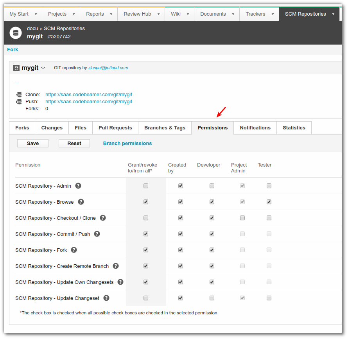Expand the My Start menu arrow
The width and height of the screenshot is (348, 339).
click(36, 14)
